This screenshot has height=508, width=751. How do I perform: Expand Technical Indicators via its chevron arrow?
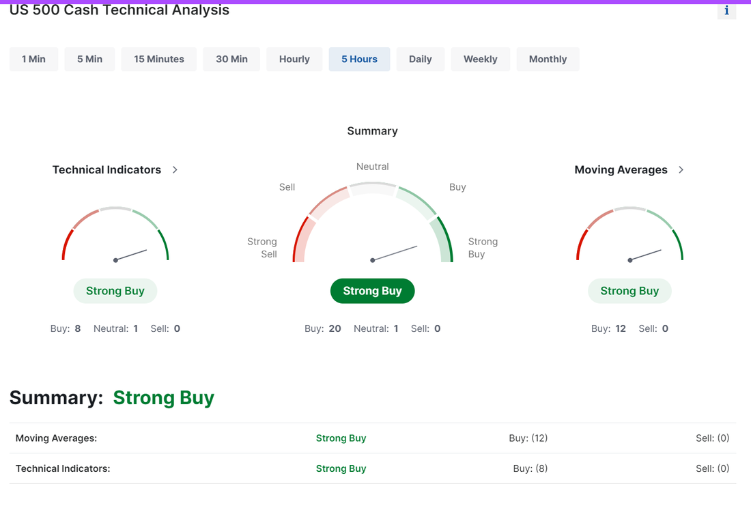tap(175, 169)
